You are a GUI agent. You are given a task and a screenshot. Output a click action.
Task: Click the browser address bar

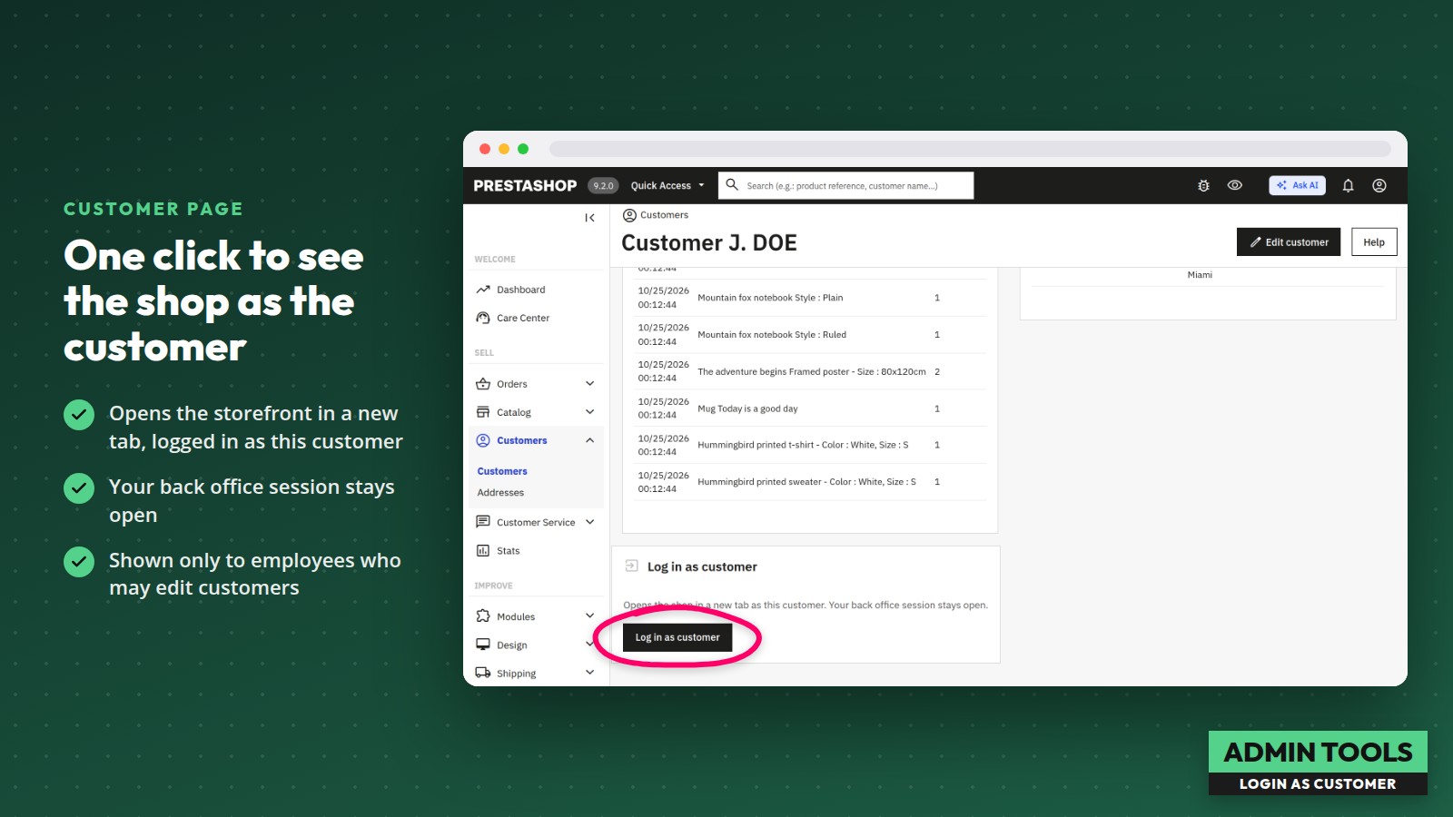[x=970, y=149]
